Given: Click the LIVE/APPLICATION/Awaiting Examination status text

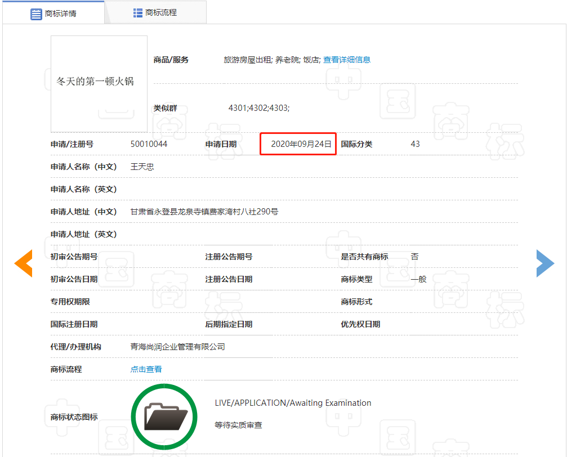Looking at the screenshot, I should click(293, 403).
